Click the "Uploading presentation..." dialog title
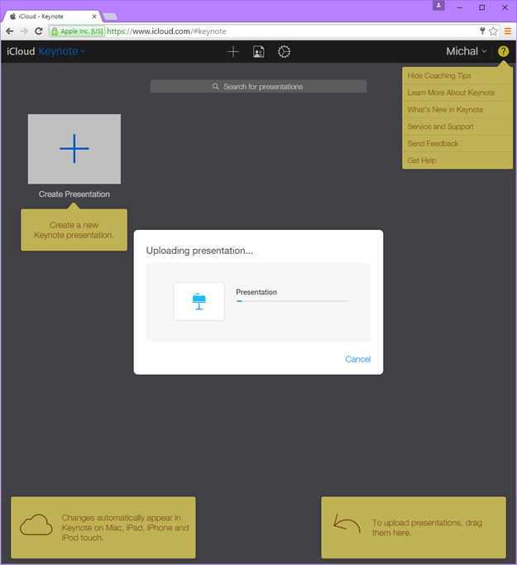 point(199,251)
